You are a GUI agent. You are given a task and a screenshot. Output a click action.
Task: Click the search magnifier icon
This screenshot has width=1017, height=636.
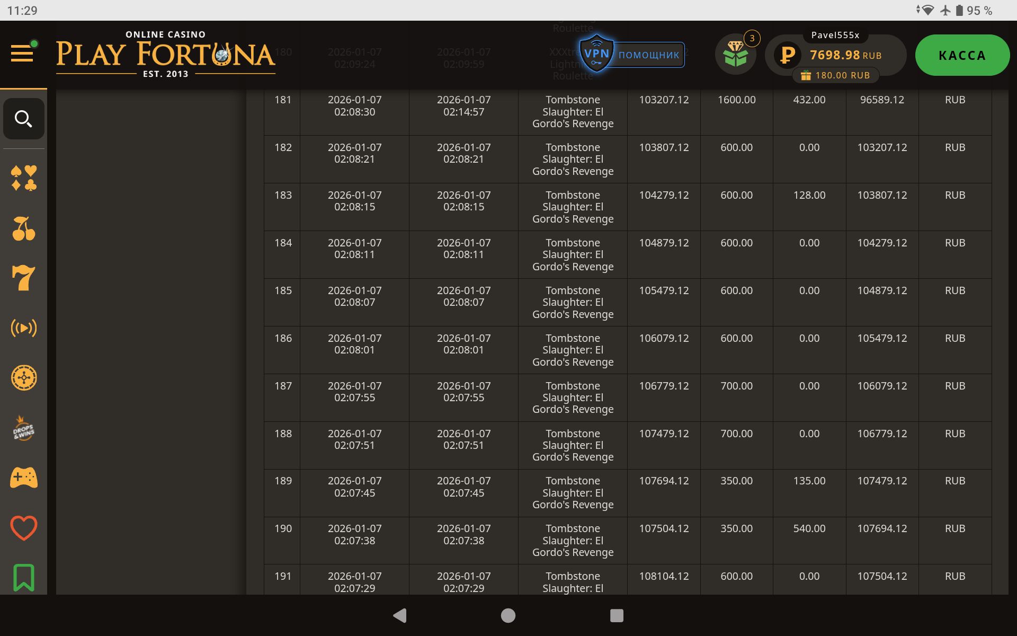[23, 119]
